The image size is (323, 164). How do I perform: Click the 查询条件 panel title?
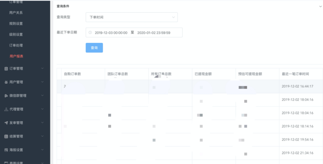[x=63, y=6]
